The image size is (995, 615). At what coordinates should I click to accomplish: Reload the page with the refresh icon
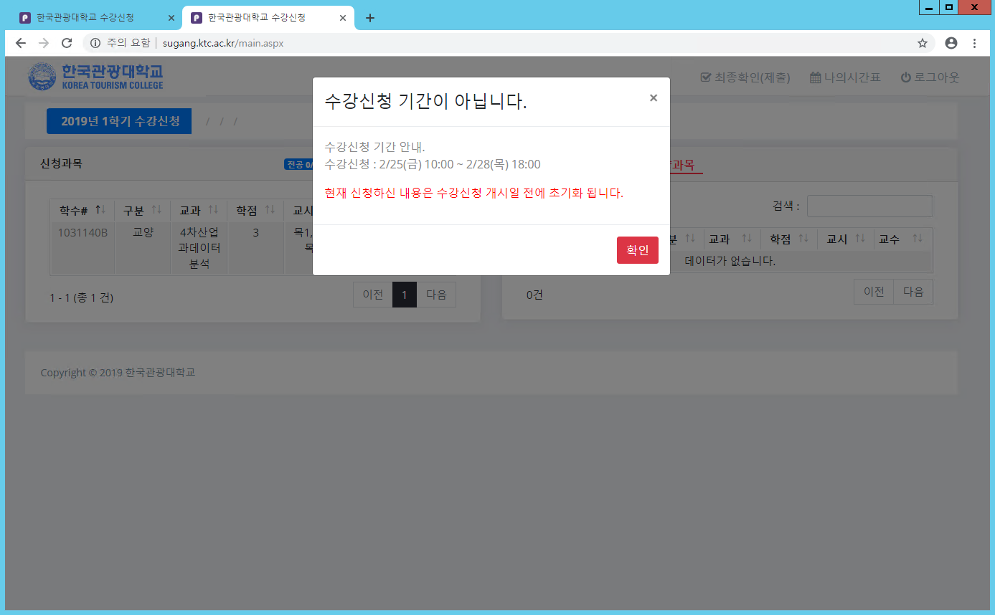pos(67,43)
